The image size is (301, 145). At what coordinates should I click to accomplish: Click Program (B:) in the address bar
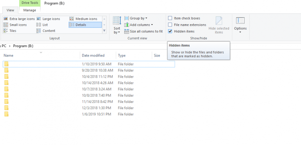23,46
